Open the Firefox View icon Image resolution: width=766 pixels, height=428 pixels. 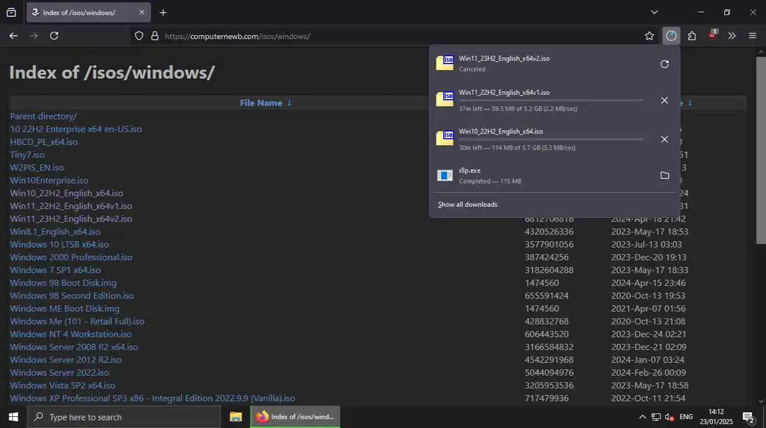tap(11, 12)
